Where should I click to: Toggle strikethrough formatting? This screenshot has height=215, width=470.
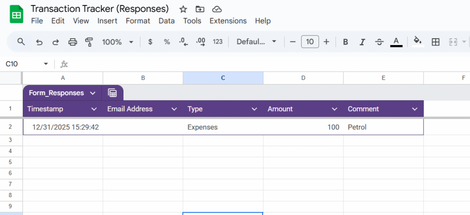pos(379,42)
